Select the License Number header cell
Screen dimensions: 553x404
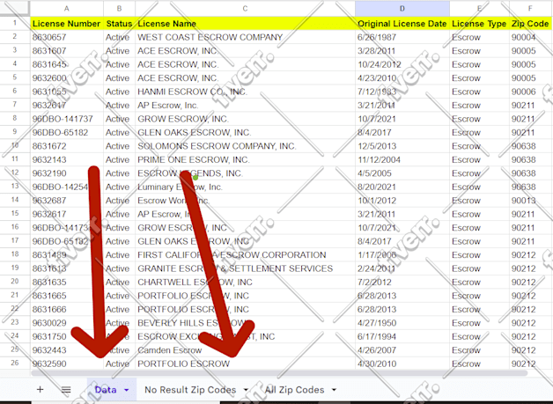pos(67,24)
